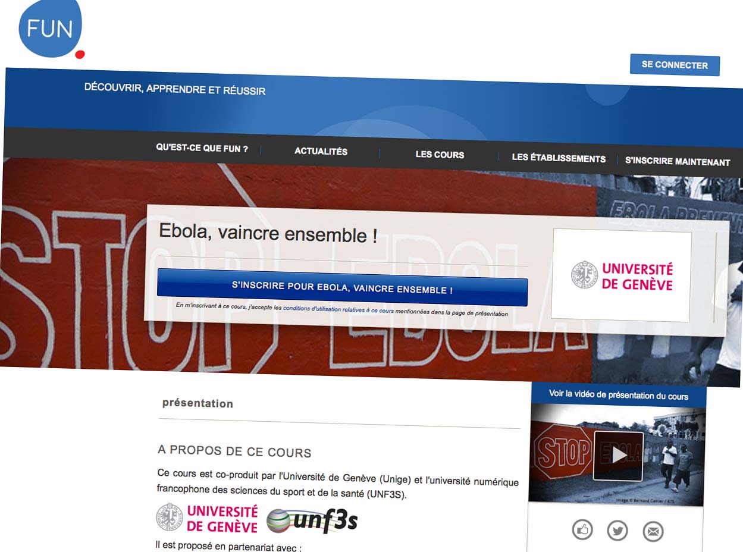Click 'Voir la vidéo de présentation du cours' header
743x552 pixels.
pos(618,396)
